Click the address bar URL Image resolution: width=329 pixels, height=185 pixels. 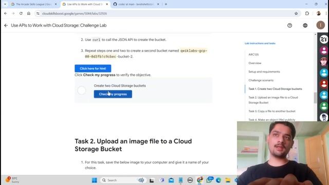75,13
